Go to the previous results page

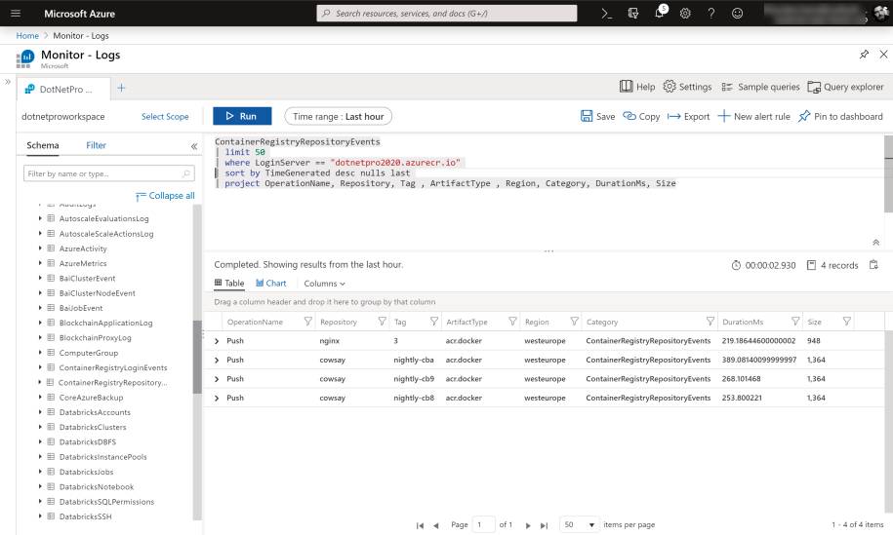coord(435,525)
